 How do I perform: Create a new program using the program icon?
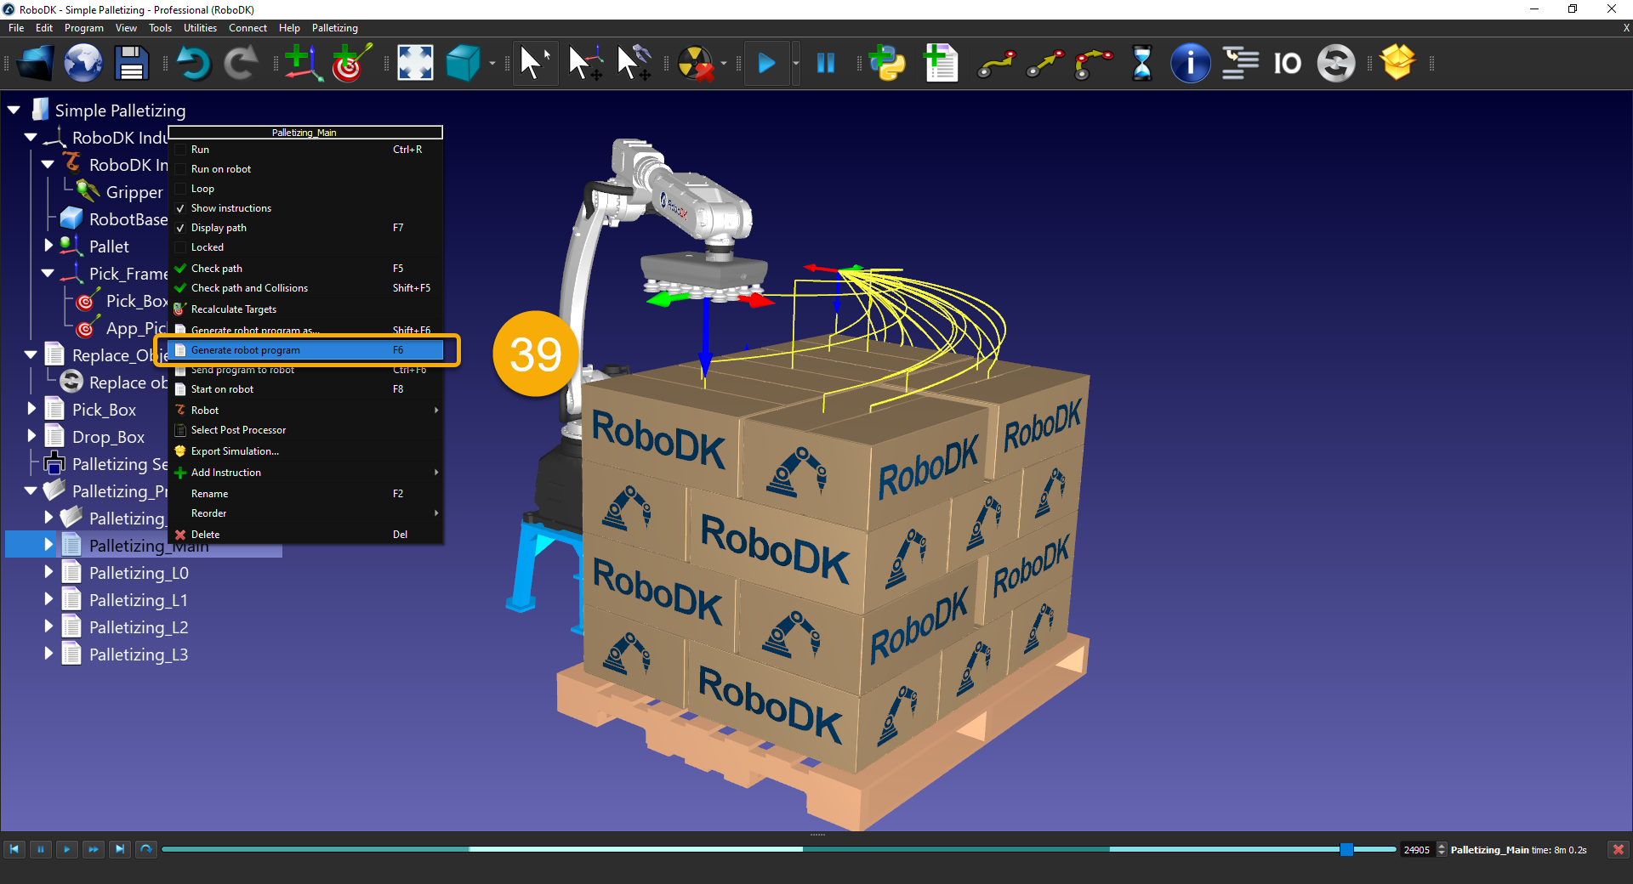pos(941,63)
